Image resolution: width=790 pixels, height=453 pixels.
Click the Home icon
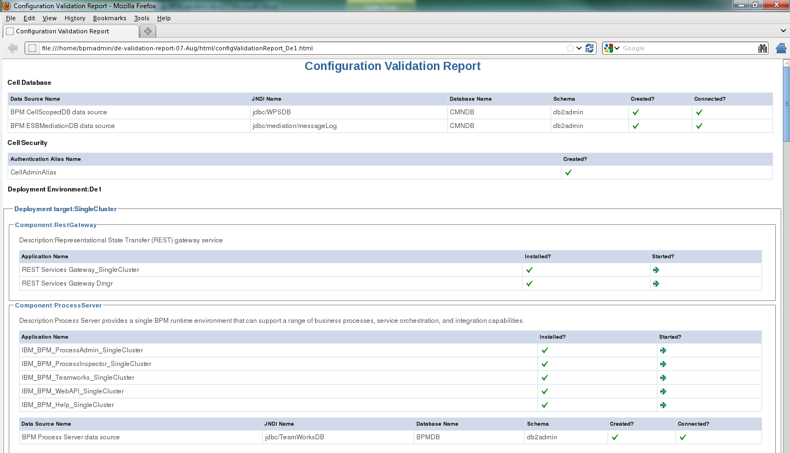pos(781,48)
